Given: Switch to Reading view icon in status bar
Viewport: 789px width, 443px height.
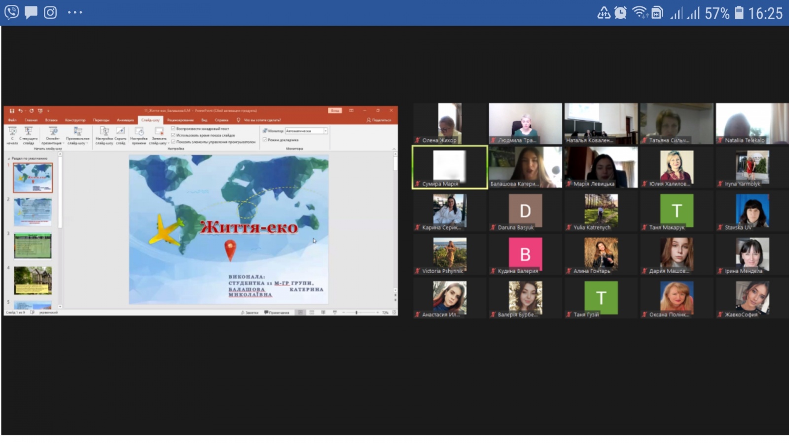Looking at the screenshot, I should (323, 313).
